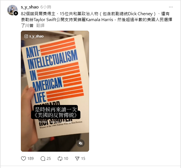Click the 25 replies count
This screenshot has width=181, height=168.
click(x=48, y=158)
